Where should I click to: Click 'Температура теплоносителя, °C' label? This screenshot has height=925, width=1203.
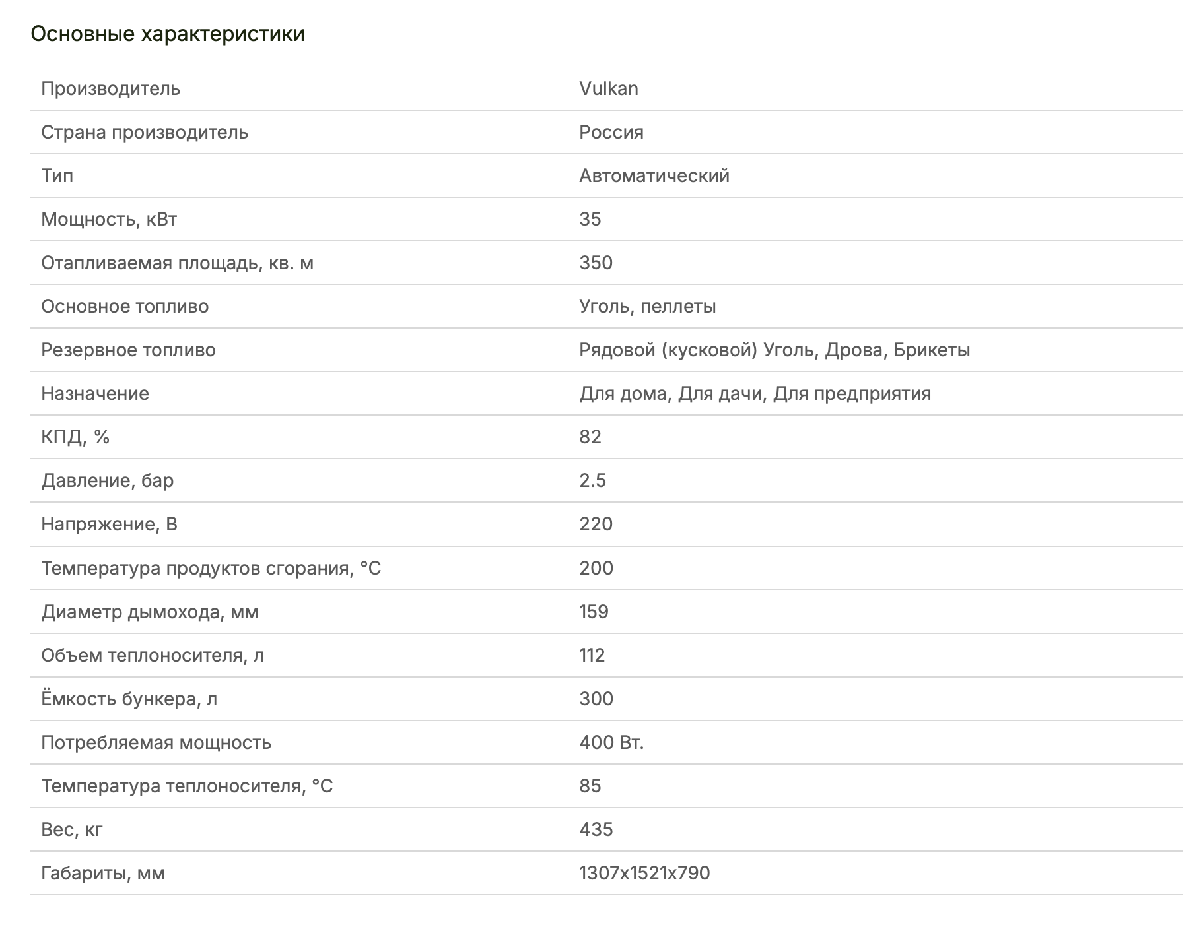pyautogui.click(x=187, y=786)
